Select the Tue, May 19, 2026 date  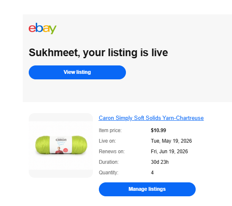(171, 141)
